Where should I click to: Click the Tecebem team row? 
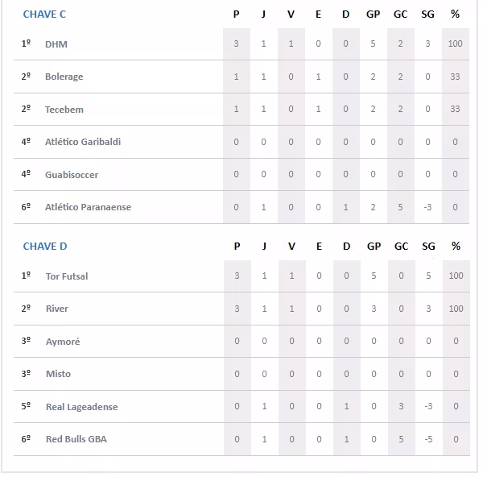(64, 110)
